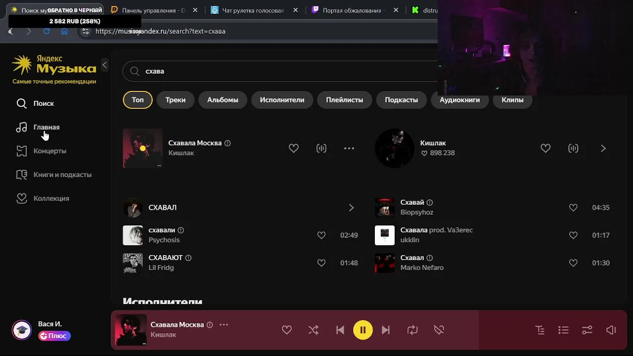Viewport: 633px width, 356px height.
Task: Show lyrics for current track
Action: [540, 330]
